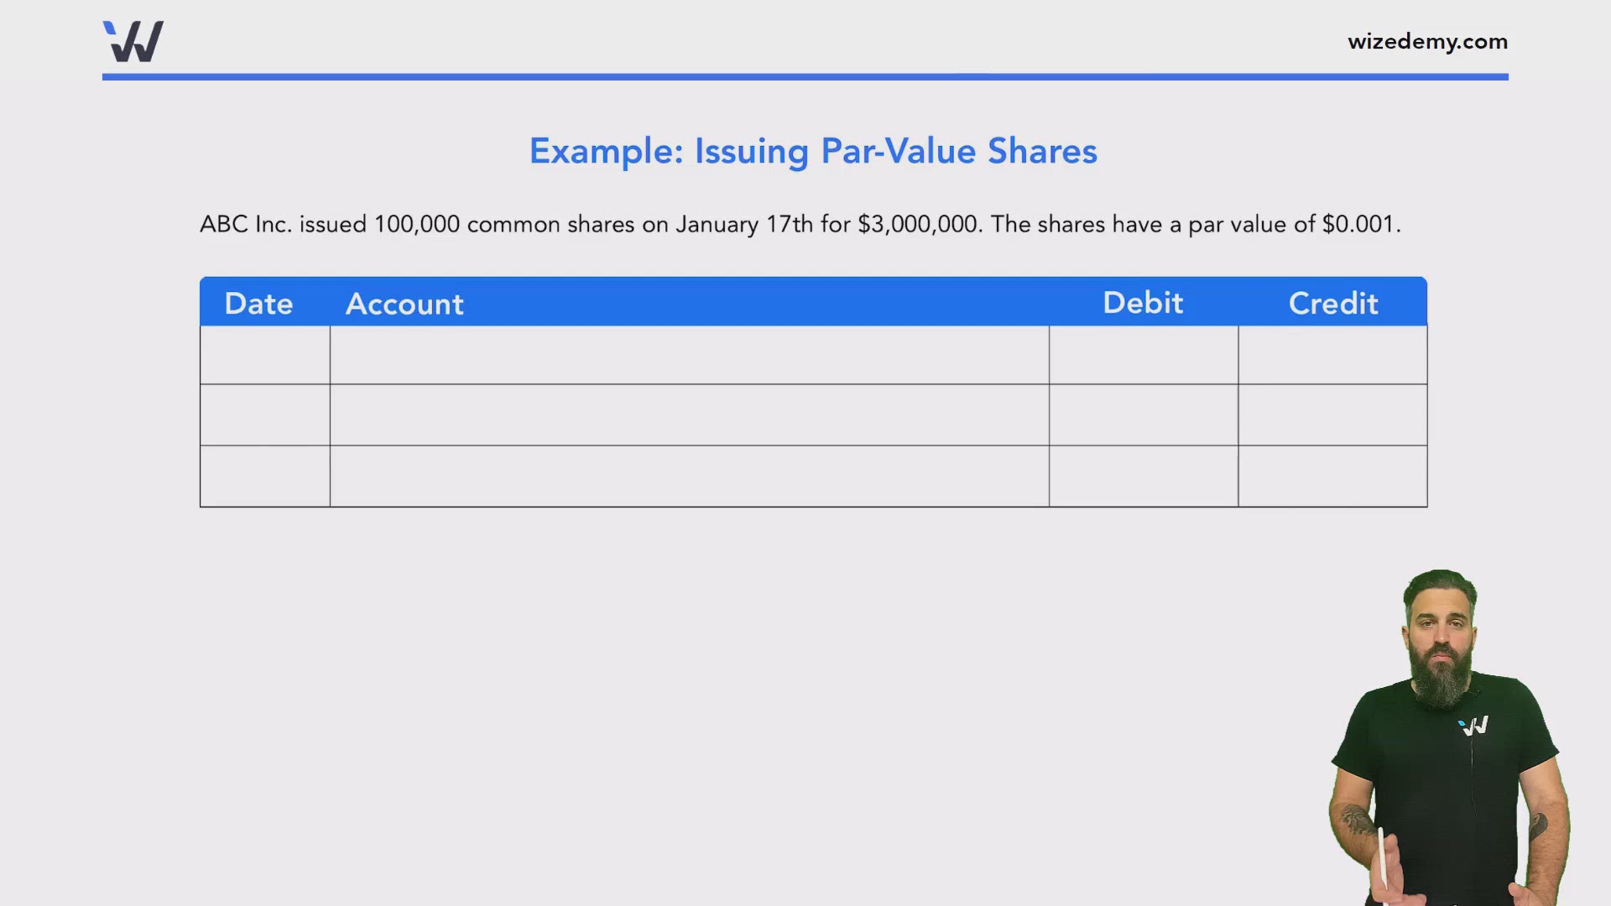Viewport: 1611px width, 906px height.
Task: Click the blue divider line under the header
Action: click(805, 75)
